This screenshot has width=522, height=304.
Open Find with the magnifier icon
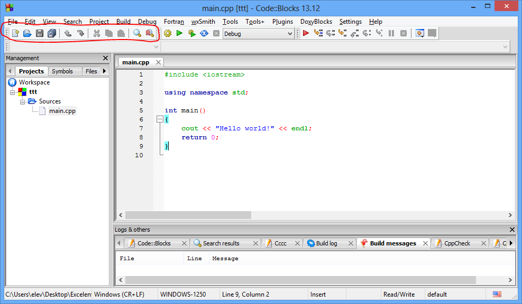point(137,33)
